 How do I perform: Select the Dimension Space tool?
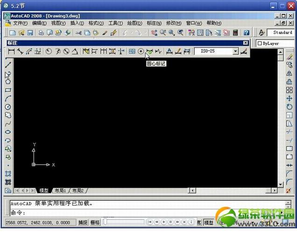112,51
